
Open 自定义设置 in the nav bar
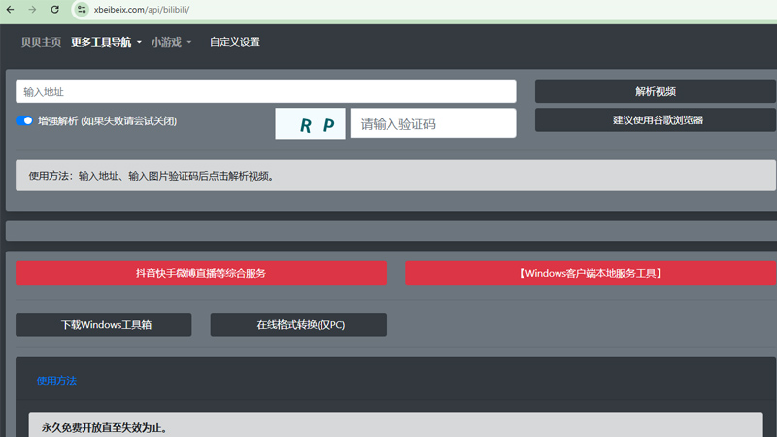[235, 42]
